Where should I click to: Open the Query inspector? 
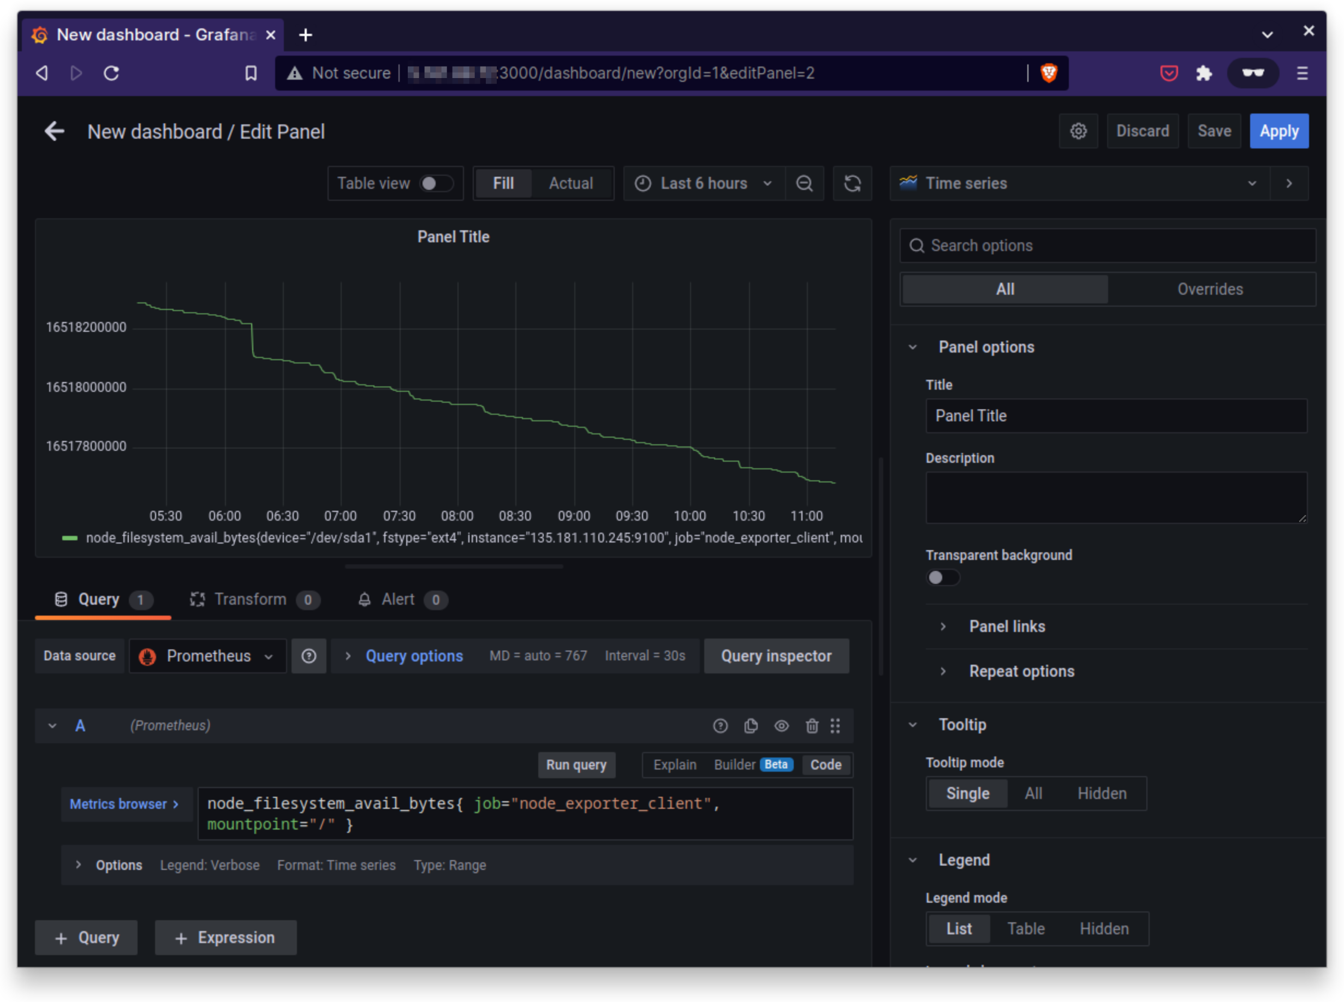(777, 655)
